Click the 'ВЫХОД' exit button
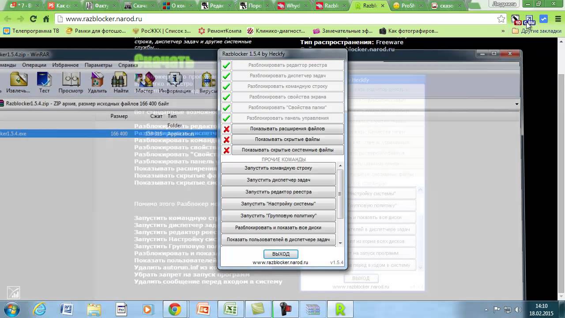Viewport: 565px width, 318px height. [x=281, y=254]
